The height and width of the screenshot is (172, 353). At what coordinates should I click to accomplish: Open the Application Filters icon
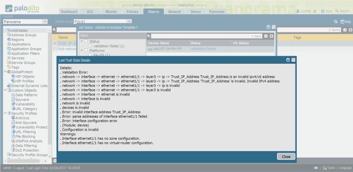[9, 53]
